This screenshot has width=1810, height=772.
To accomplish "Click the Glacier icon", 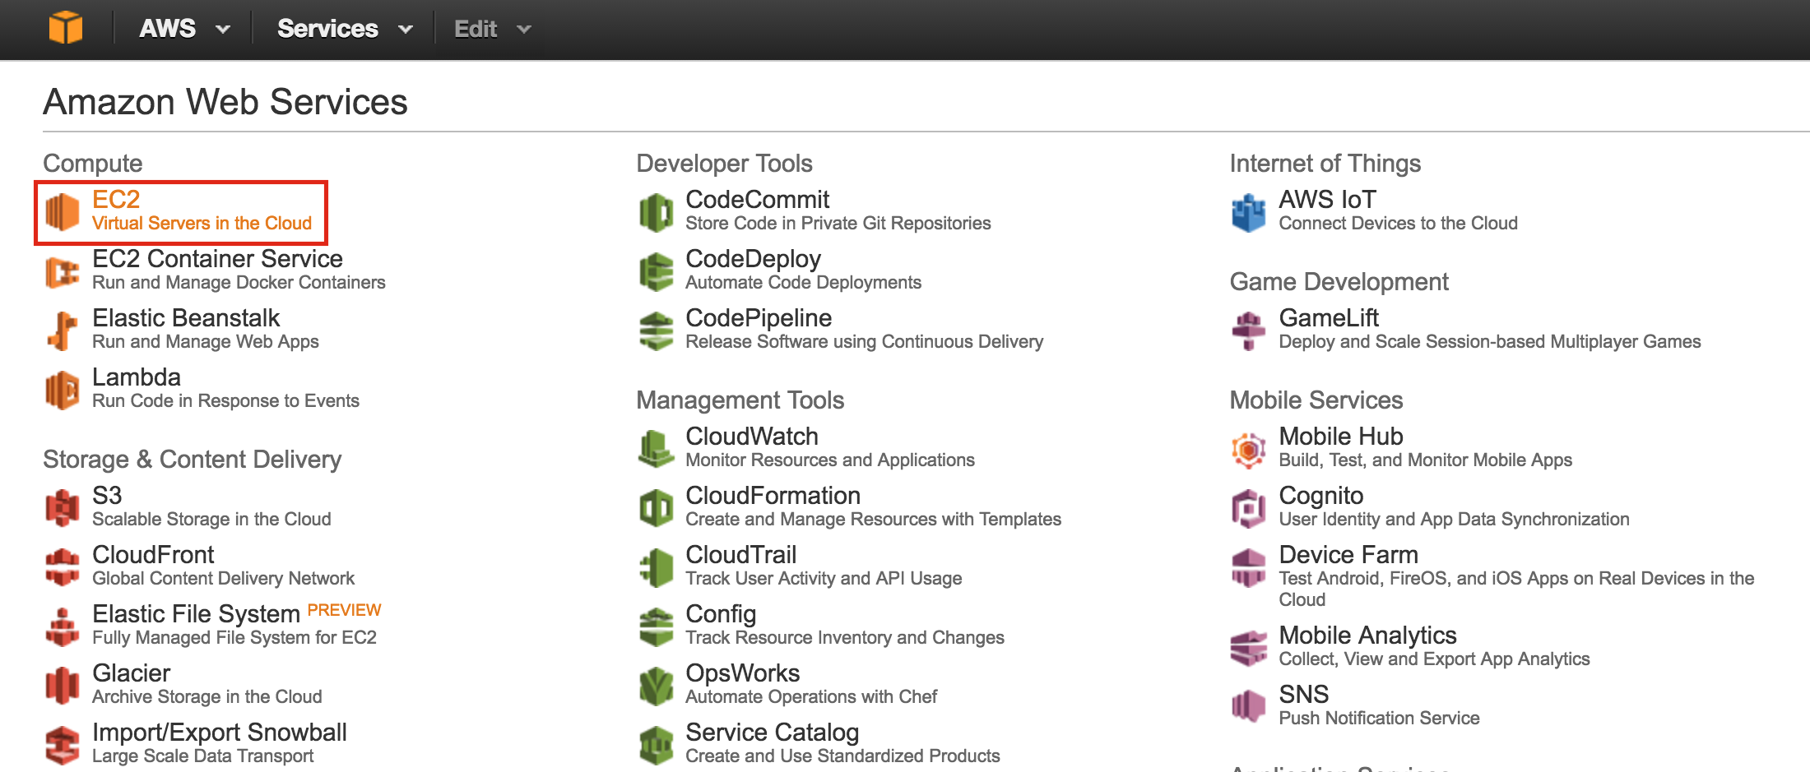I will pyautogui.click(x=63, y=686).
